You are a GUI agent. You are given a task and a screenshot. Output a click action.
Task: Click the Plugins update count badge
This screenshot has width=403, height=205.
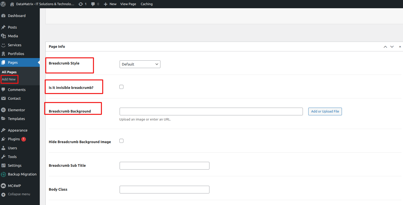(24, 139)
